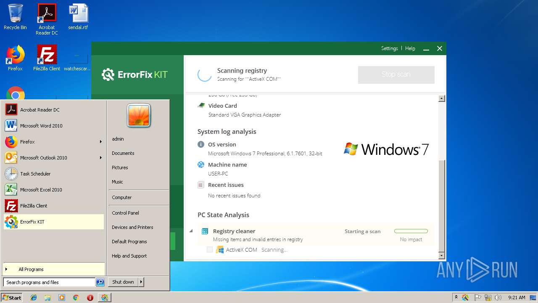This screenshot has height=303, width=538.
Task: Minimize the ErrorFix KIT window
Action: [426, 49]
